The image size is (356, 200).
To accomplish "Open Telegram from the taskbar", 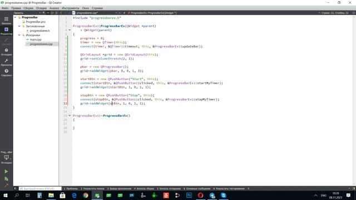I will click(x=212, y=195).
